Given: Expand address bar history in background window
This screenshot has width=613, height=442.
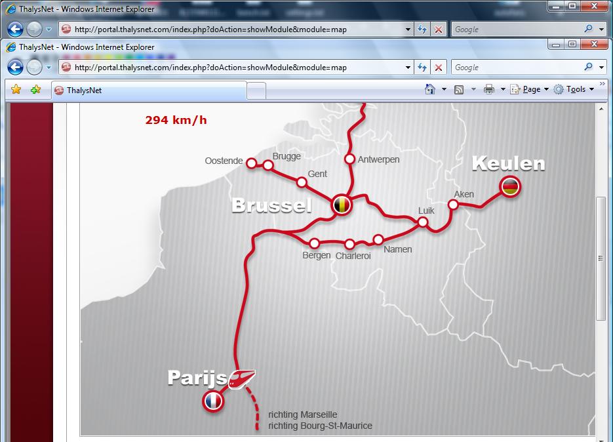Looking at the screenshot, I should coord(408,30).
